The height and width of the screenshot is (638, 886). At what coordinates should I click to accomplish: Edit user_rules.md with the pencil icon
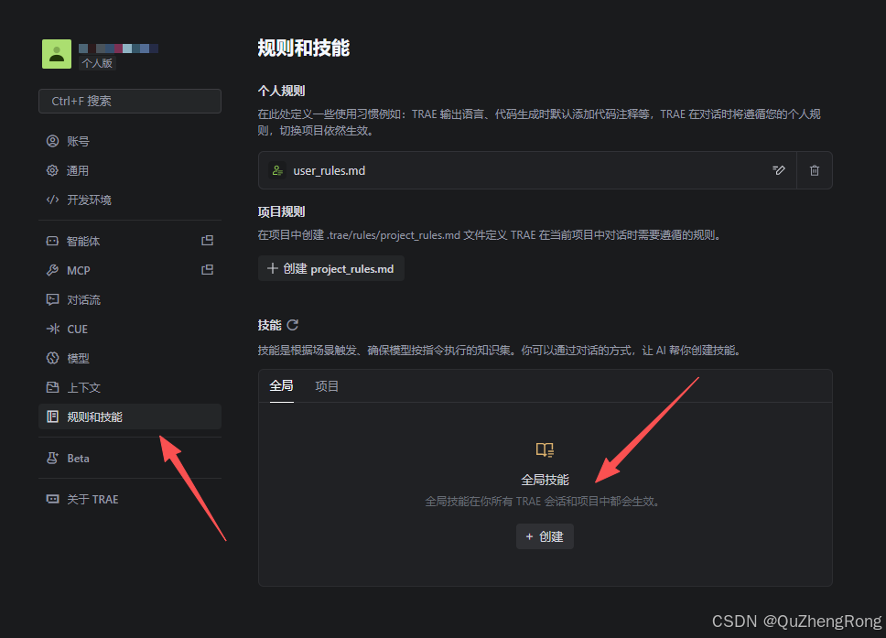click(779, 170)
